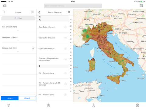146x109 pixels.
Task: Tap the compass north icon
Action: pyautogui.click(x=93, y=105)
